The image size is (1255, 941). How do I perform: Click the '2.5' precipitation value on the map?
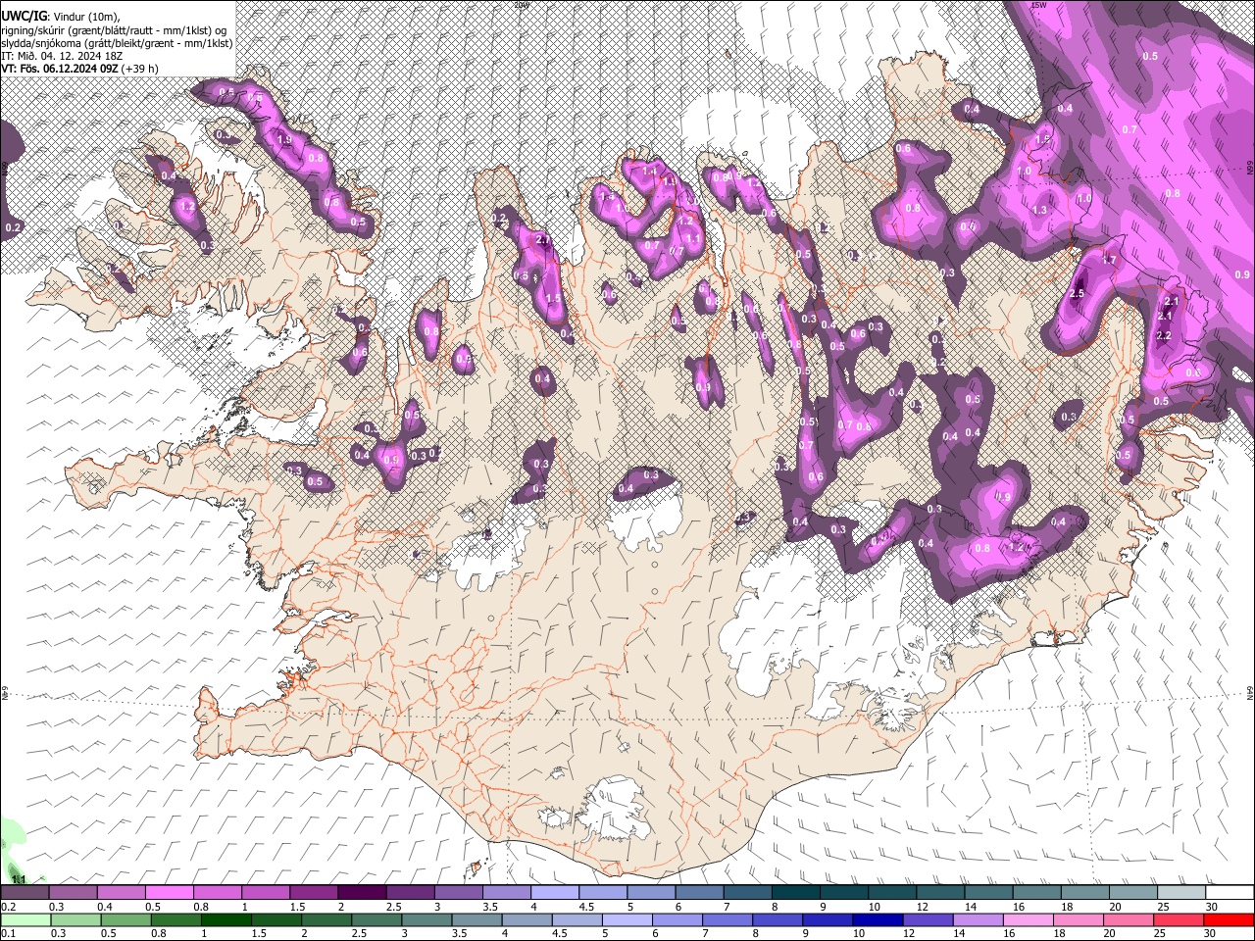coord(1077,294)
